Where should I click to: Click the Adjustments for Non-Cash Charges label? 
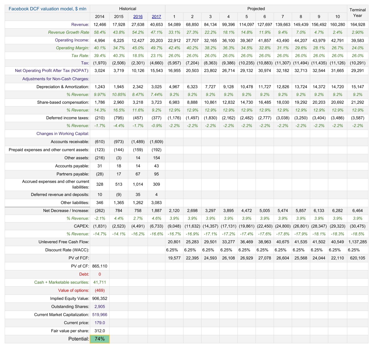click(56, 79)
